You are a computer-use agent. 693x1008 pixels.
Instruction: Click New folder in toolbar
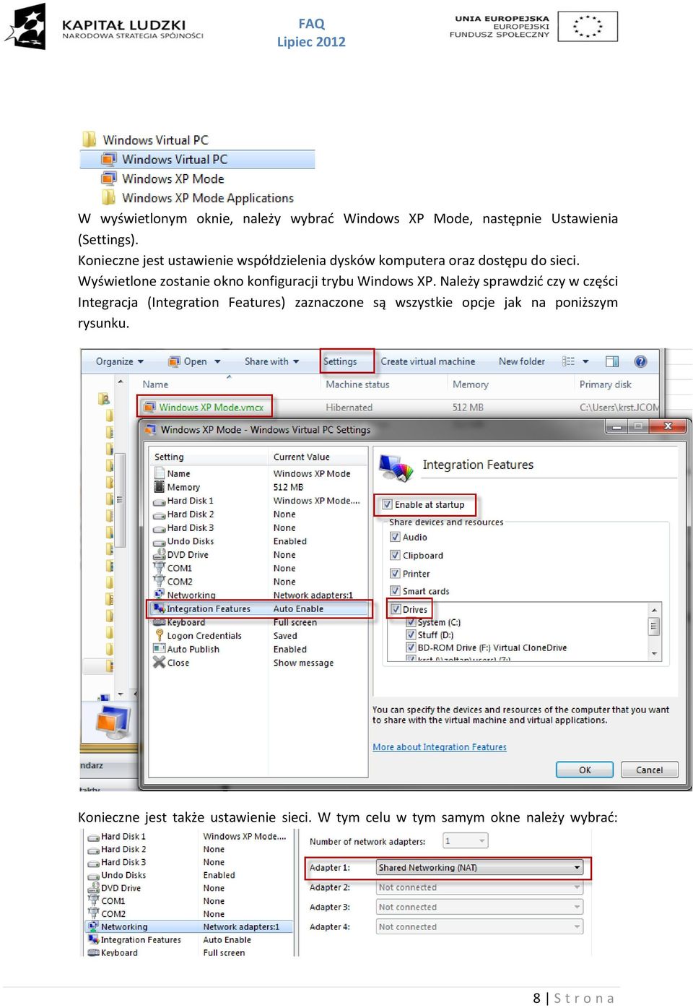tap(521, 361)
